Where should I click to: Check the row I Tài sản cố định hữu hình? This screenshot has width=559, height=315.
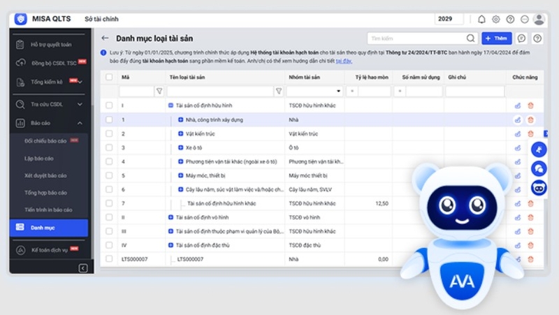point(109,105)
